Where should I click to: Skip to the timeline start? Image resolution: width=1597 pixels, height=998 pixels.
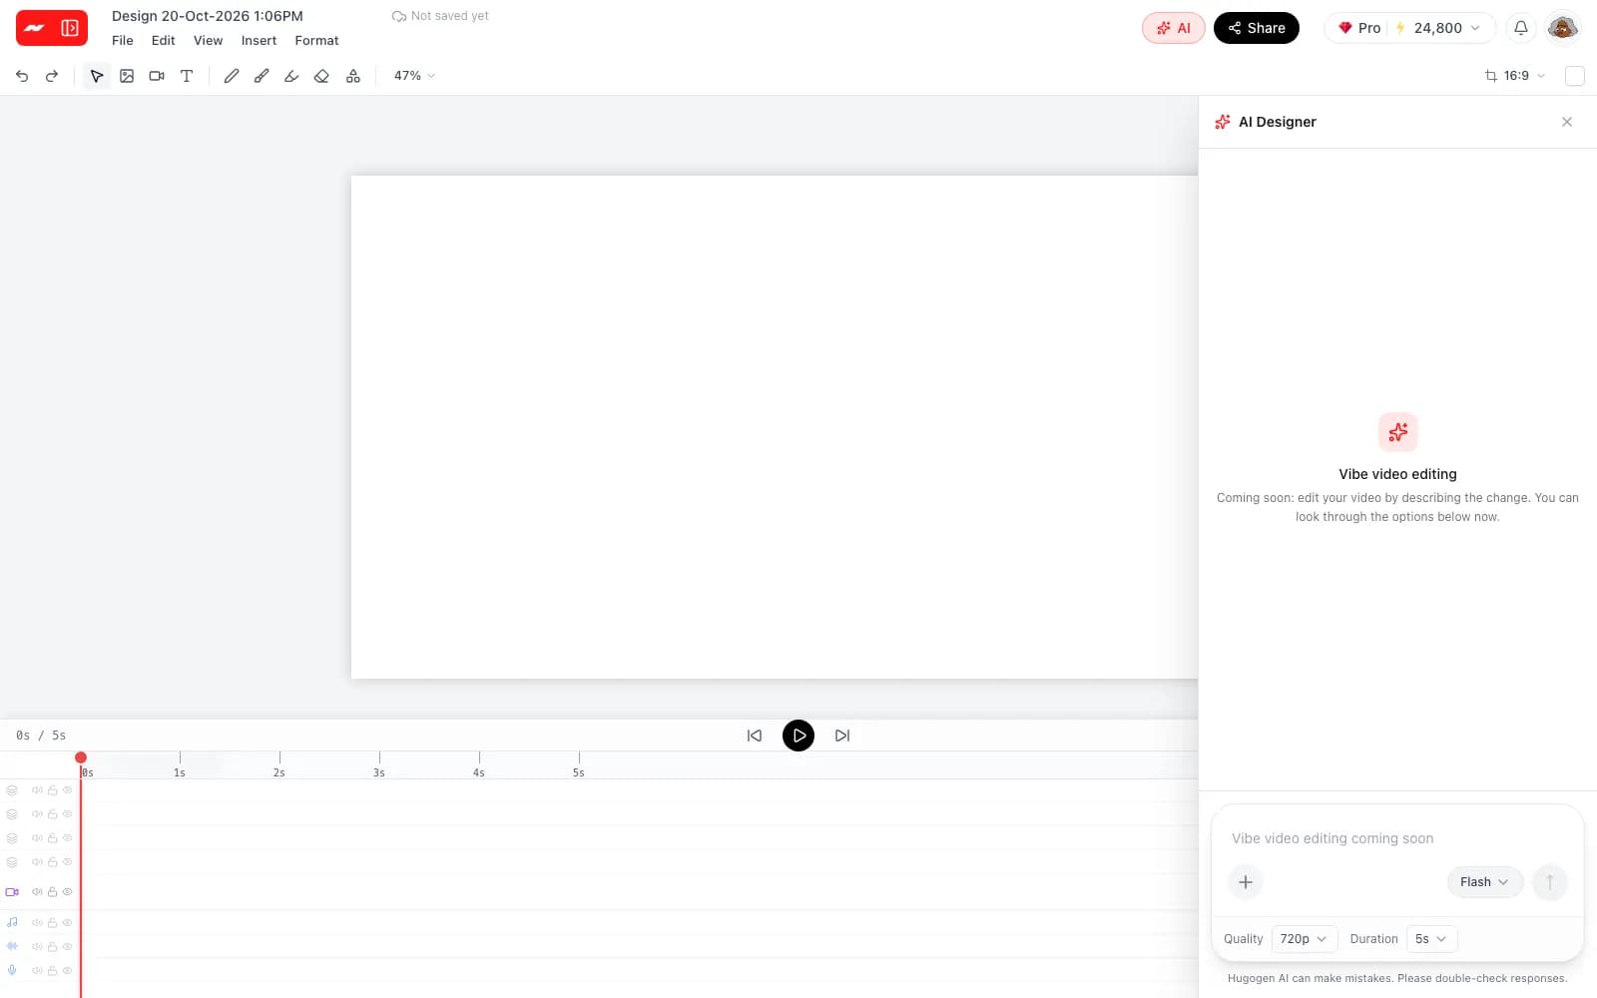(755, 736)
